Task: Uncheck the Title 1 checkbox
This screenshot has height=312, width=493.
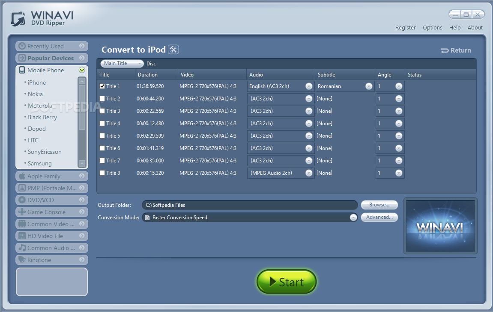Action: pos(102,86)
